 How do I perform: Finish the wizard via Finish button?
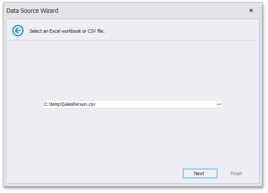click(x=237, y=173)
